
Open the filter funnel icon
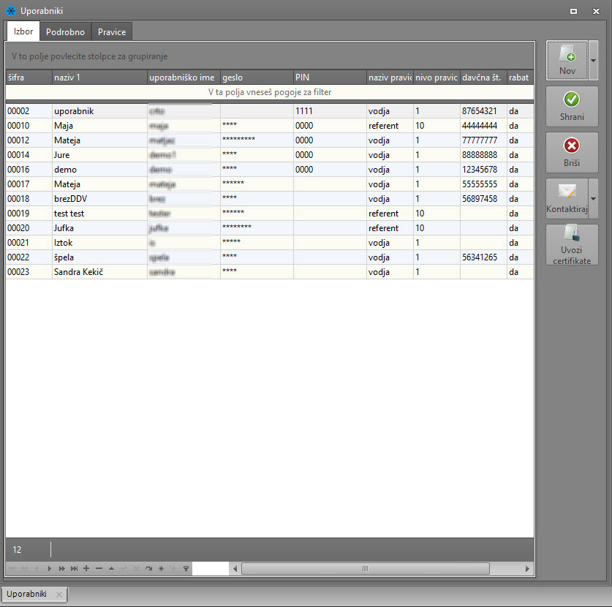[x=186, y=569]
